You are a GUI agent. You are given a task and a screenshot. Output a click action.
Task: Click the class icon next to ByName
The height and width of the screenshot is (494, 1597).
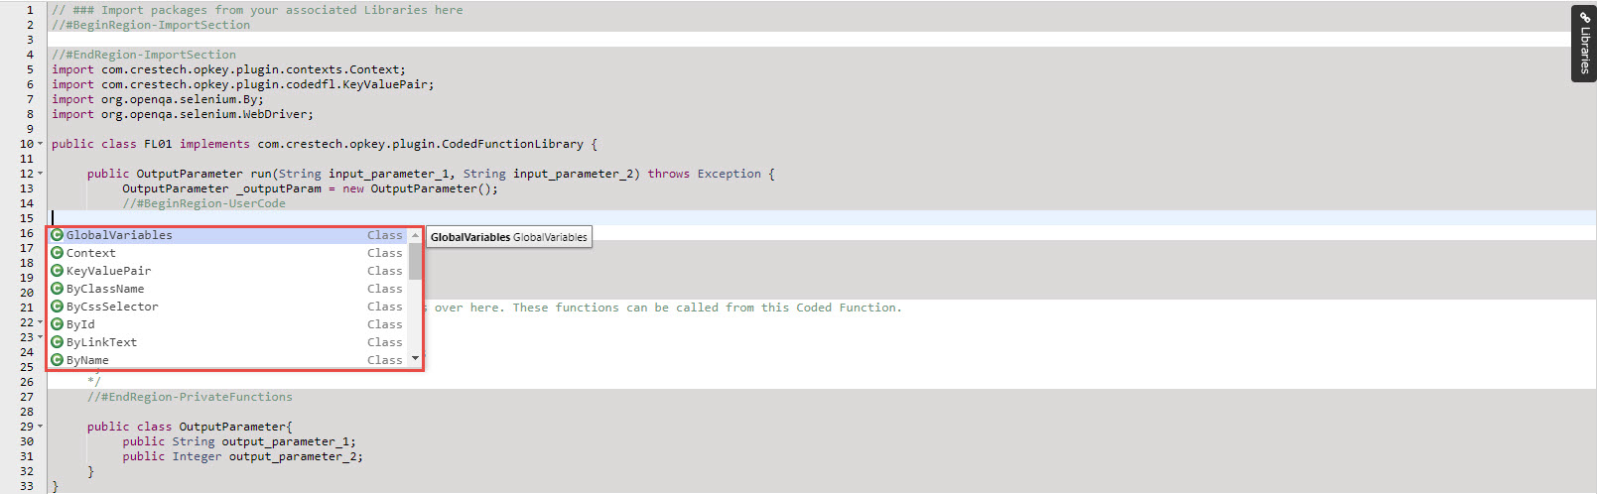pos(58,360)
